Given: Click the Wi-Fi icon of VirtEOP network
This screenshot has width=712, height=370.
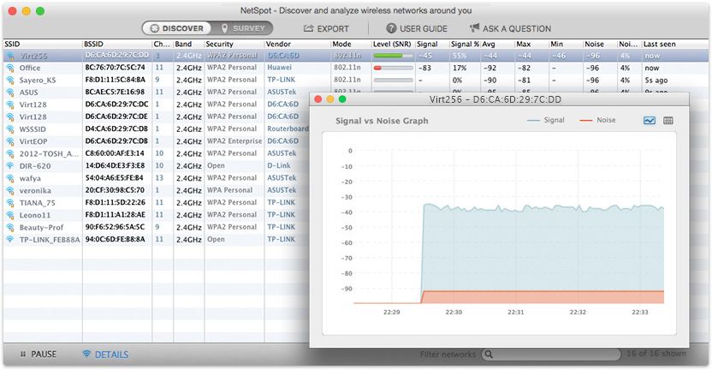Looking at the screenshot, I should [x=10, y=141].
